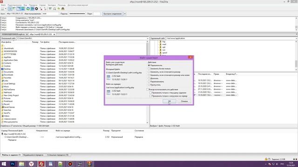
Task: Open Yandex Browser from the taskbar
Action: [31, 164]
